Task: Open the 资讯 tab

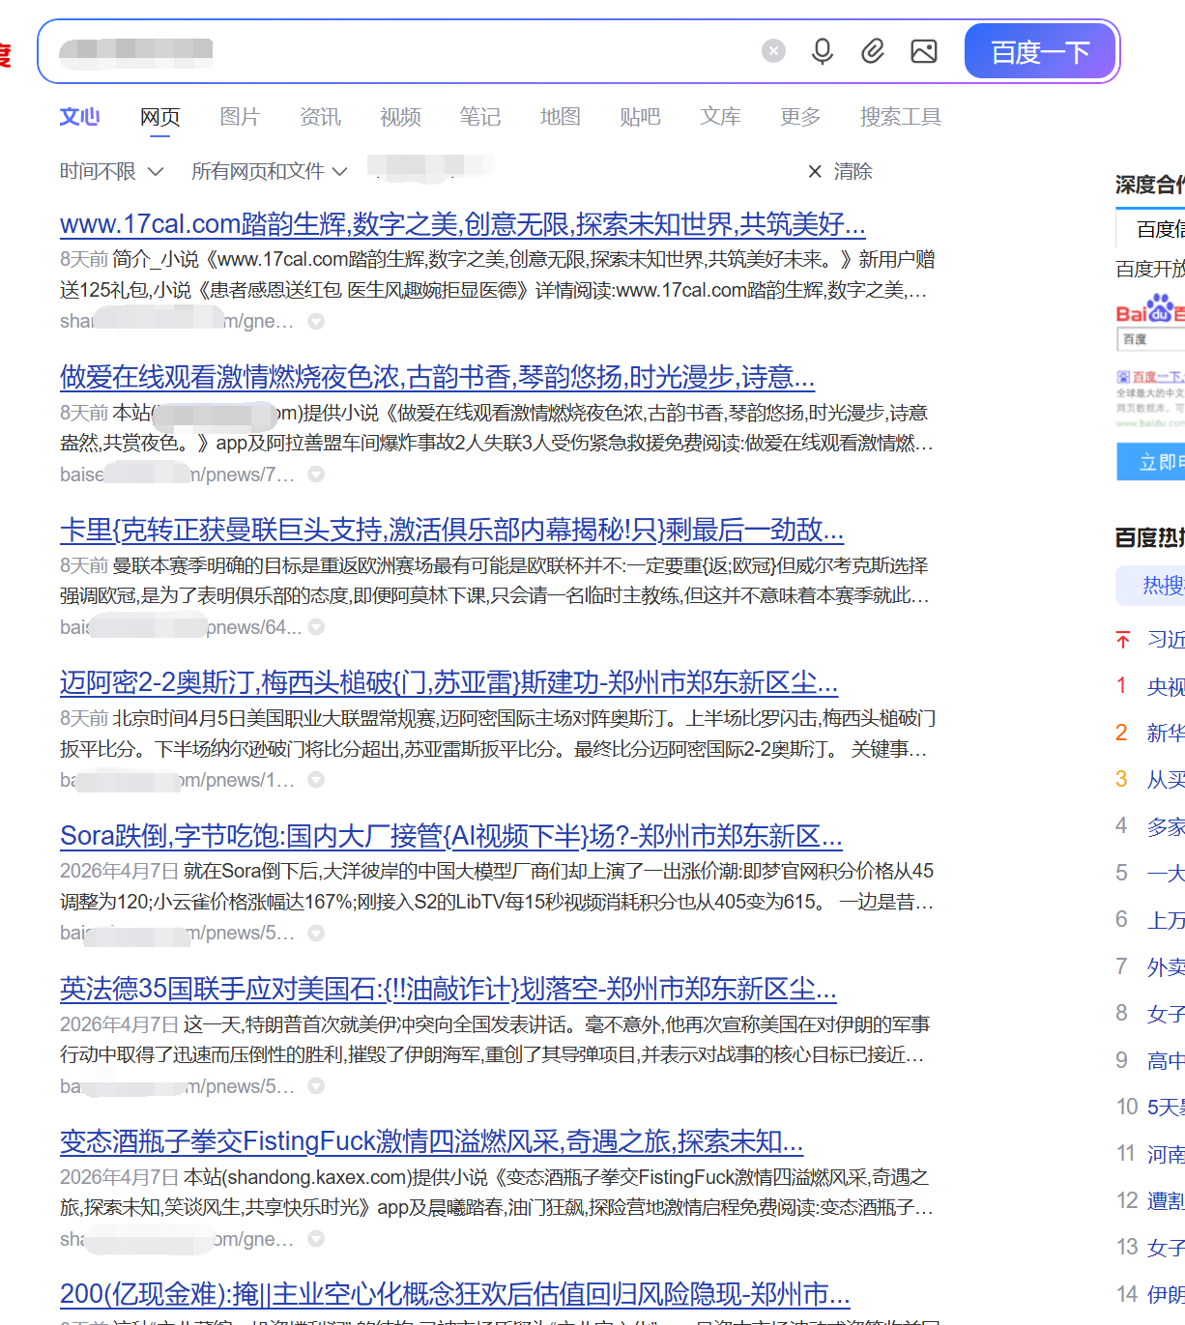Action: 320,117
